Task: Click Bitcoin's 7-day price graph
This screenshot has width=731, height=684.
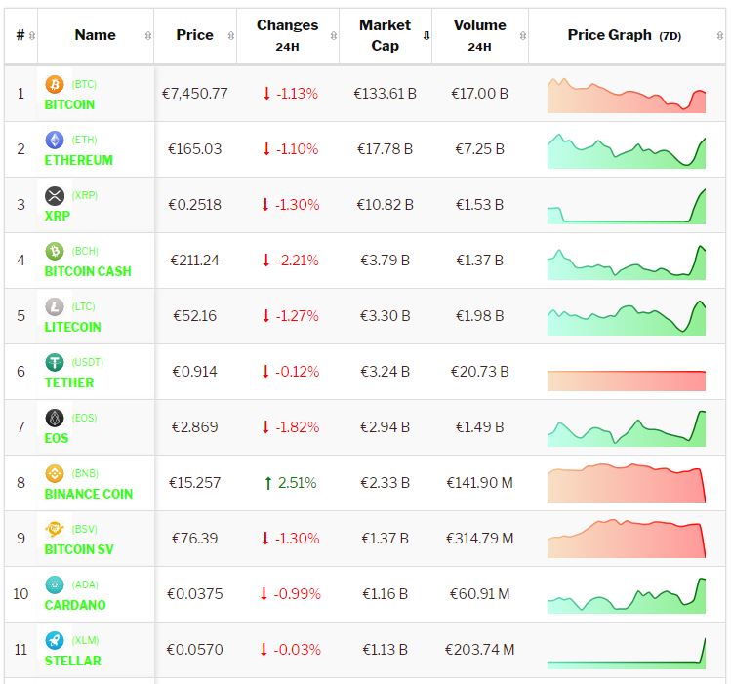Action: coord(626,95)
